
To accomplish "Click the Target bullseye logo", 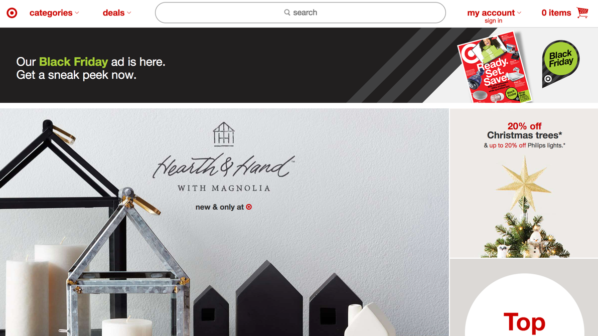I will [x=12, y=13].
